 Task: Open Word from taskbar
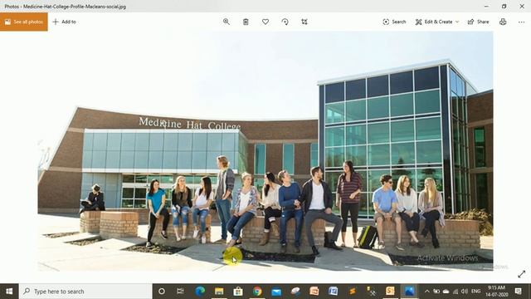(x=333, y=292)
